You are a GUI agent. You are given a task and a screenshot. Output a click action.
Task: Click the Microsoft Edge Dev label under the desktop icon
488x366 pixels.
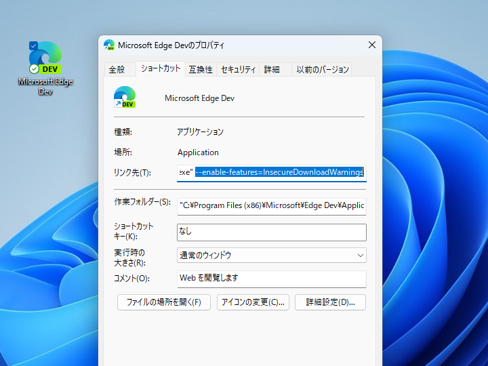(x=45, y=86)
